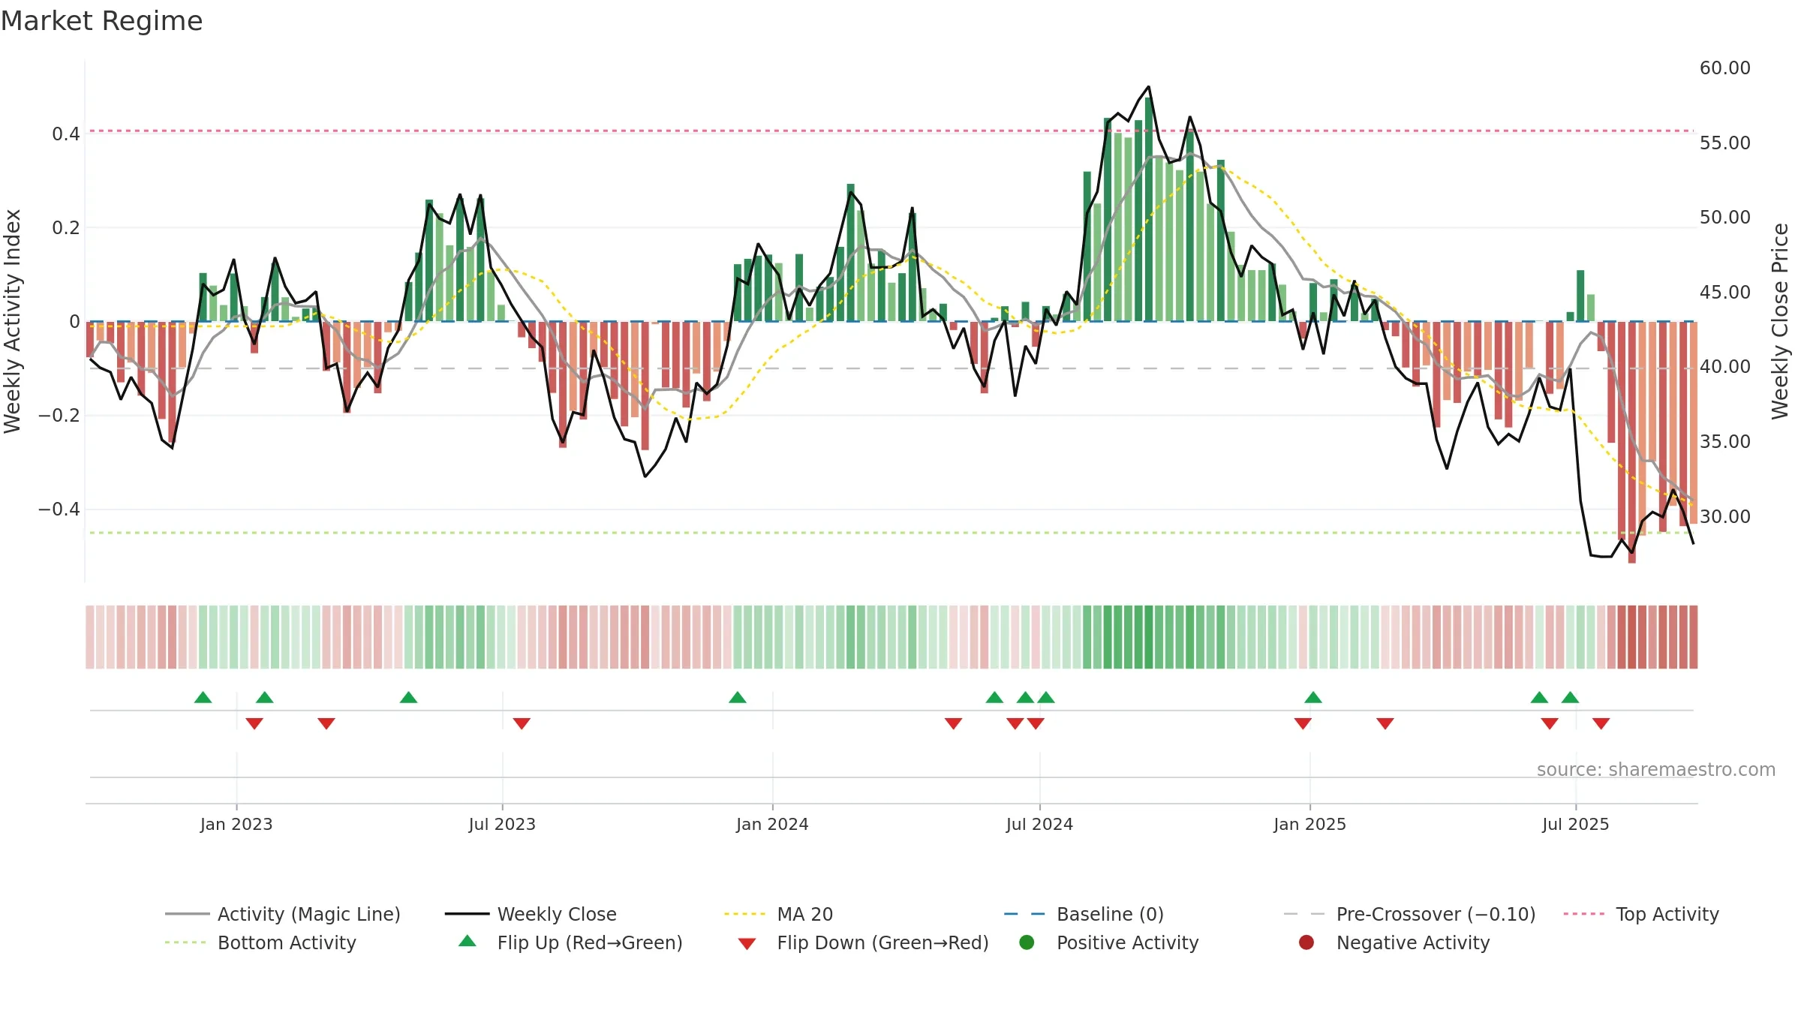The height and width of the screenshot is (1013, 1801).
Task: Click 60.00 price axis tick
Action: click(x=1724, y=68)
